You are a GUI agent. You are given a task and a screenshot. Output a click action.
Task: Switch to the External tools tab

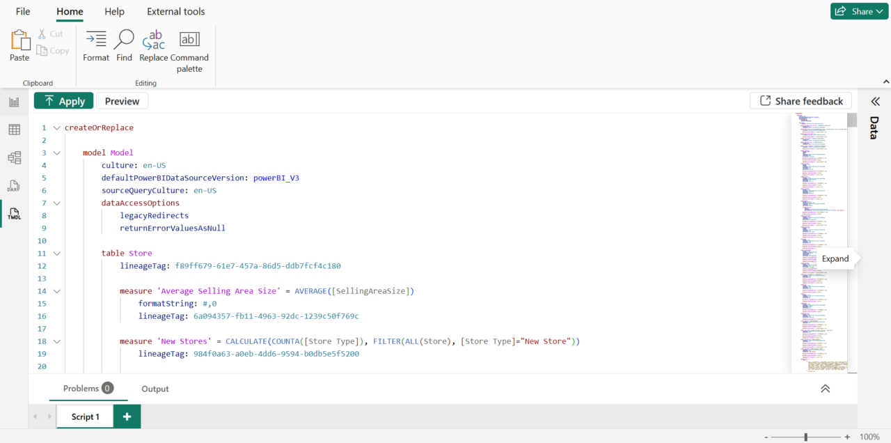coord(175,11)
